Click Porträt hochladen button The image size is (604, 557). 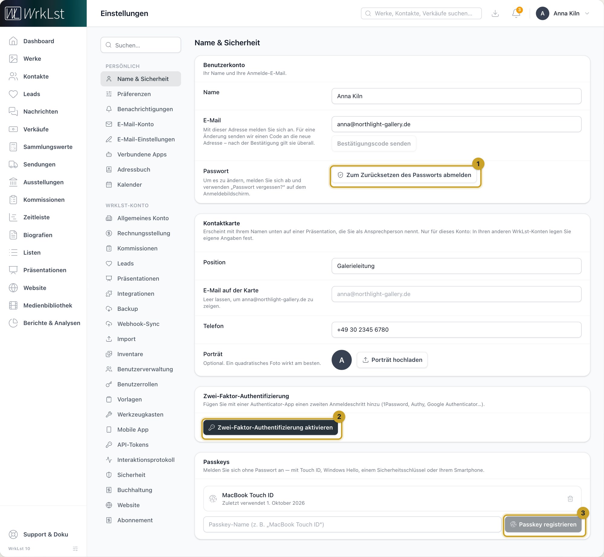392,360
